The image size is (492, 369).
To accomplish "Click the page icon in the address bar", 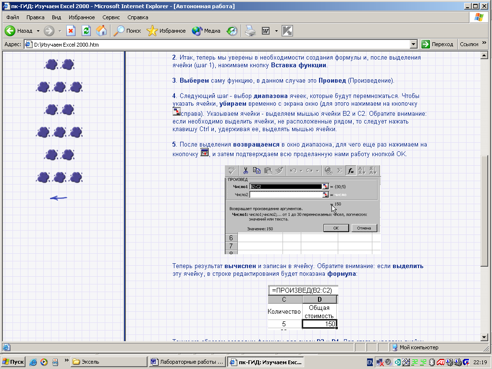I will [x=29, y=45].
